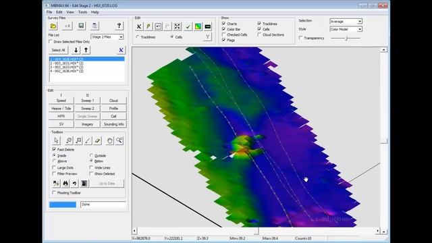This screenshot has height=243, width=432.
Task: Click the save disk icon in Survey Files
Action: (81, 26)
